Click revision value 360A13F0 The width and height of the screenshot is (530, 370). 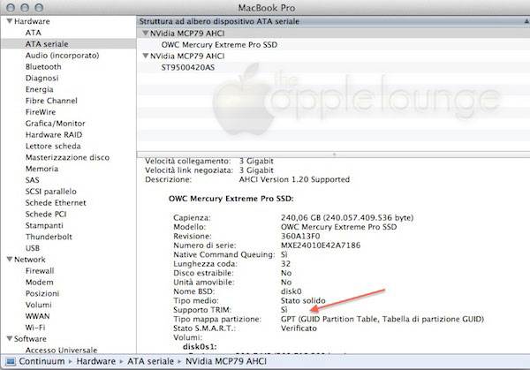300,236
